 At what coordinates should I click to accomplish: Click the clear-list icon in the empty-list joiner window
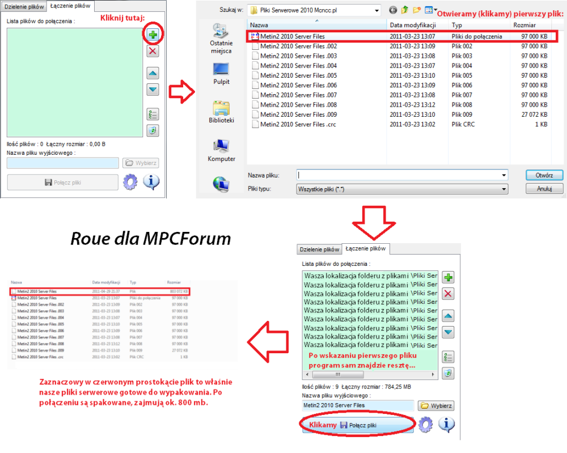click(x=153, y=130)
